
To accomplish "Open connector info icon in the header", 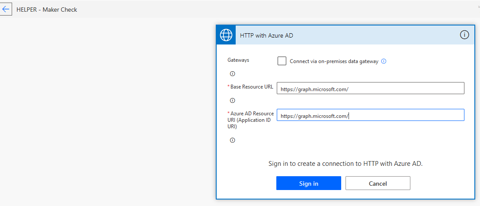I will coord(464,35).
